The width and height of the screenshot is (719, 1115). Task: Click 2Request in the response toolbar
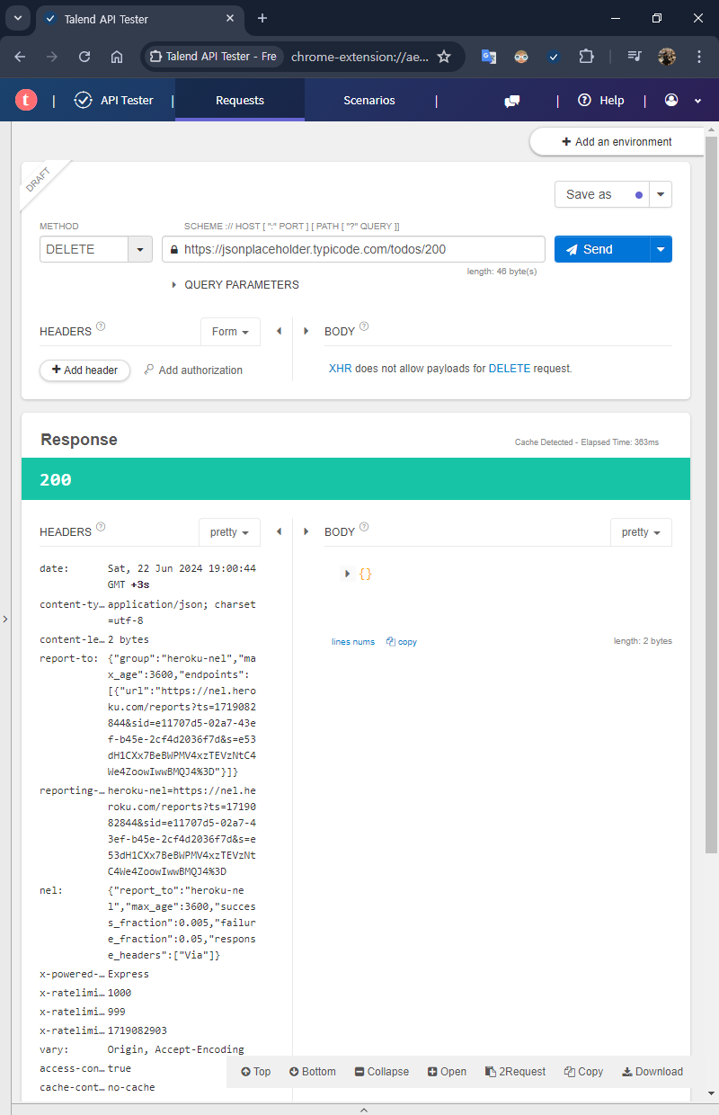coord(515,1072)
